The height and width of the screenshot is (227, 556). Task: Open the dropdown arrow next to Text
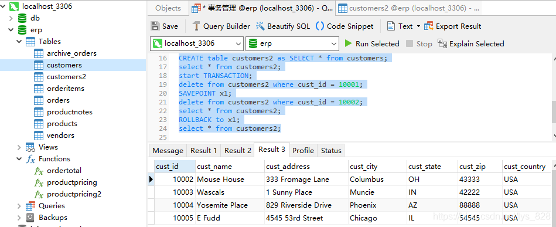tap(418, 26)
